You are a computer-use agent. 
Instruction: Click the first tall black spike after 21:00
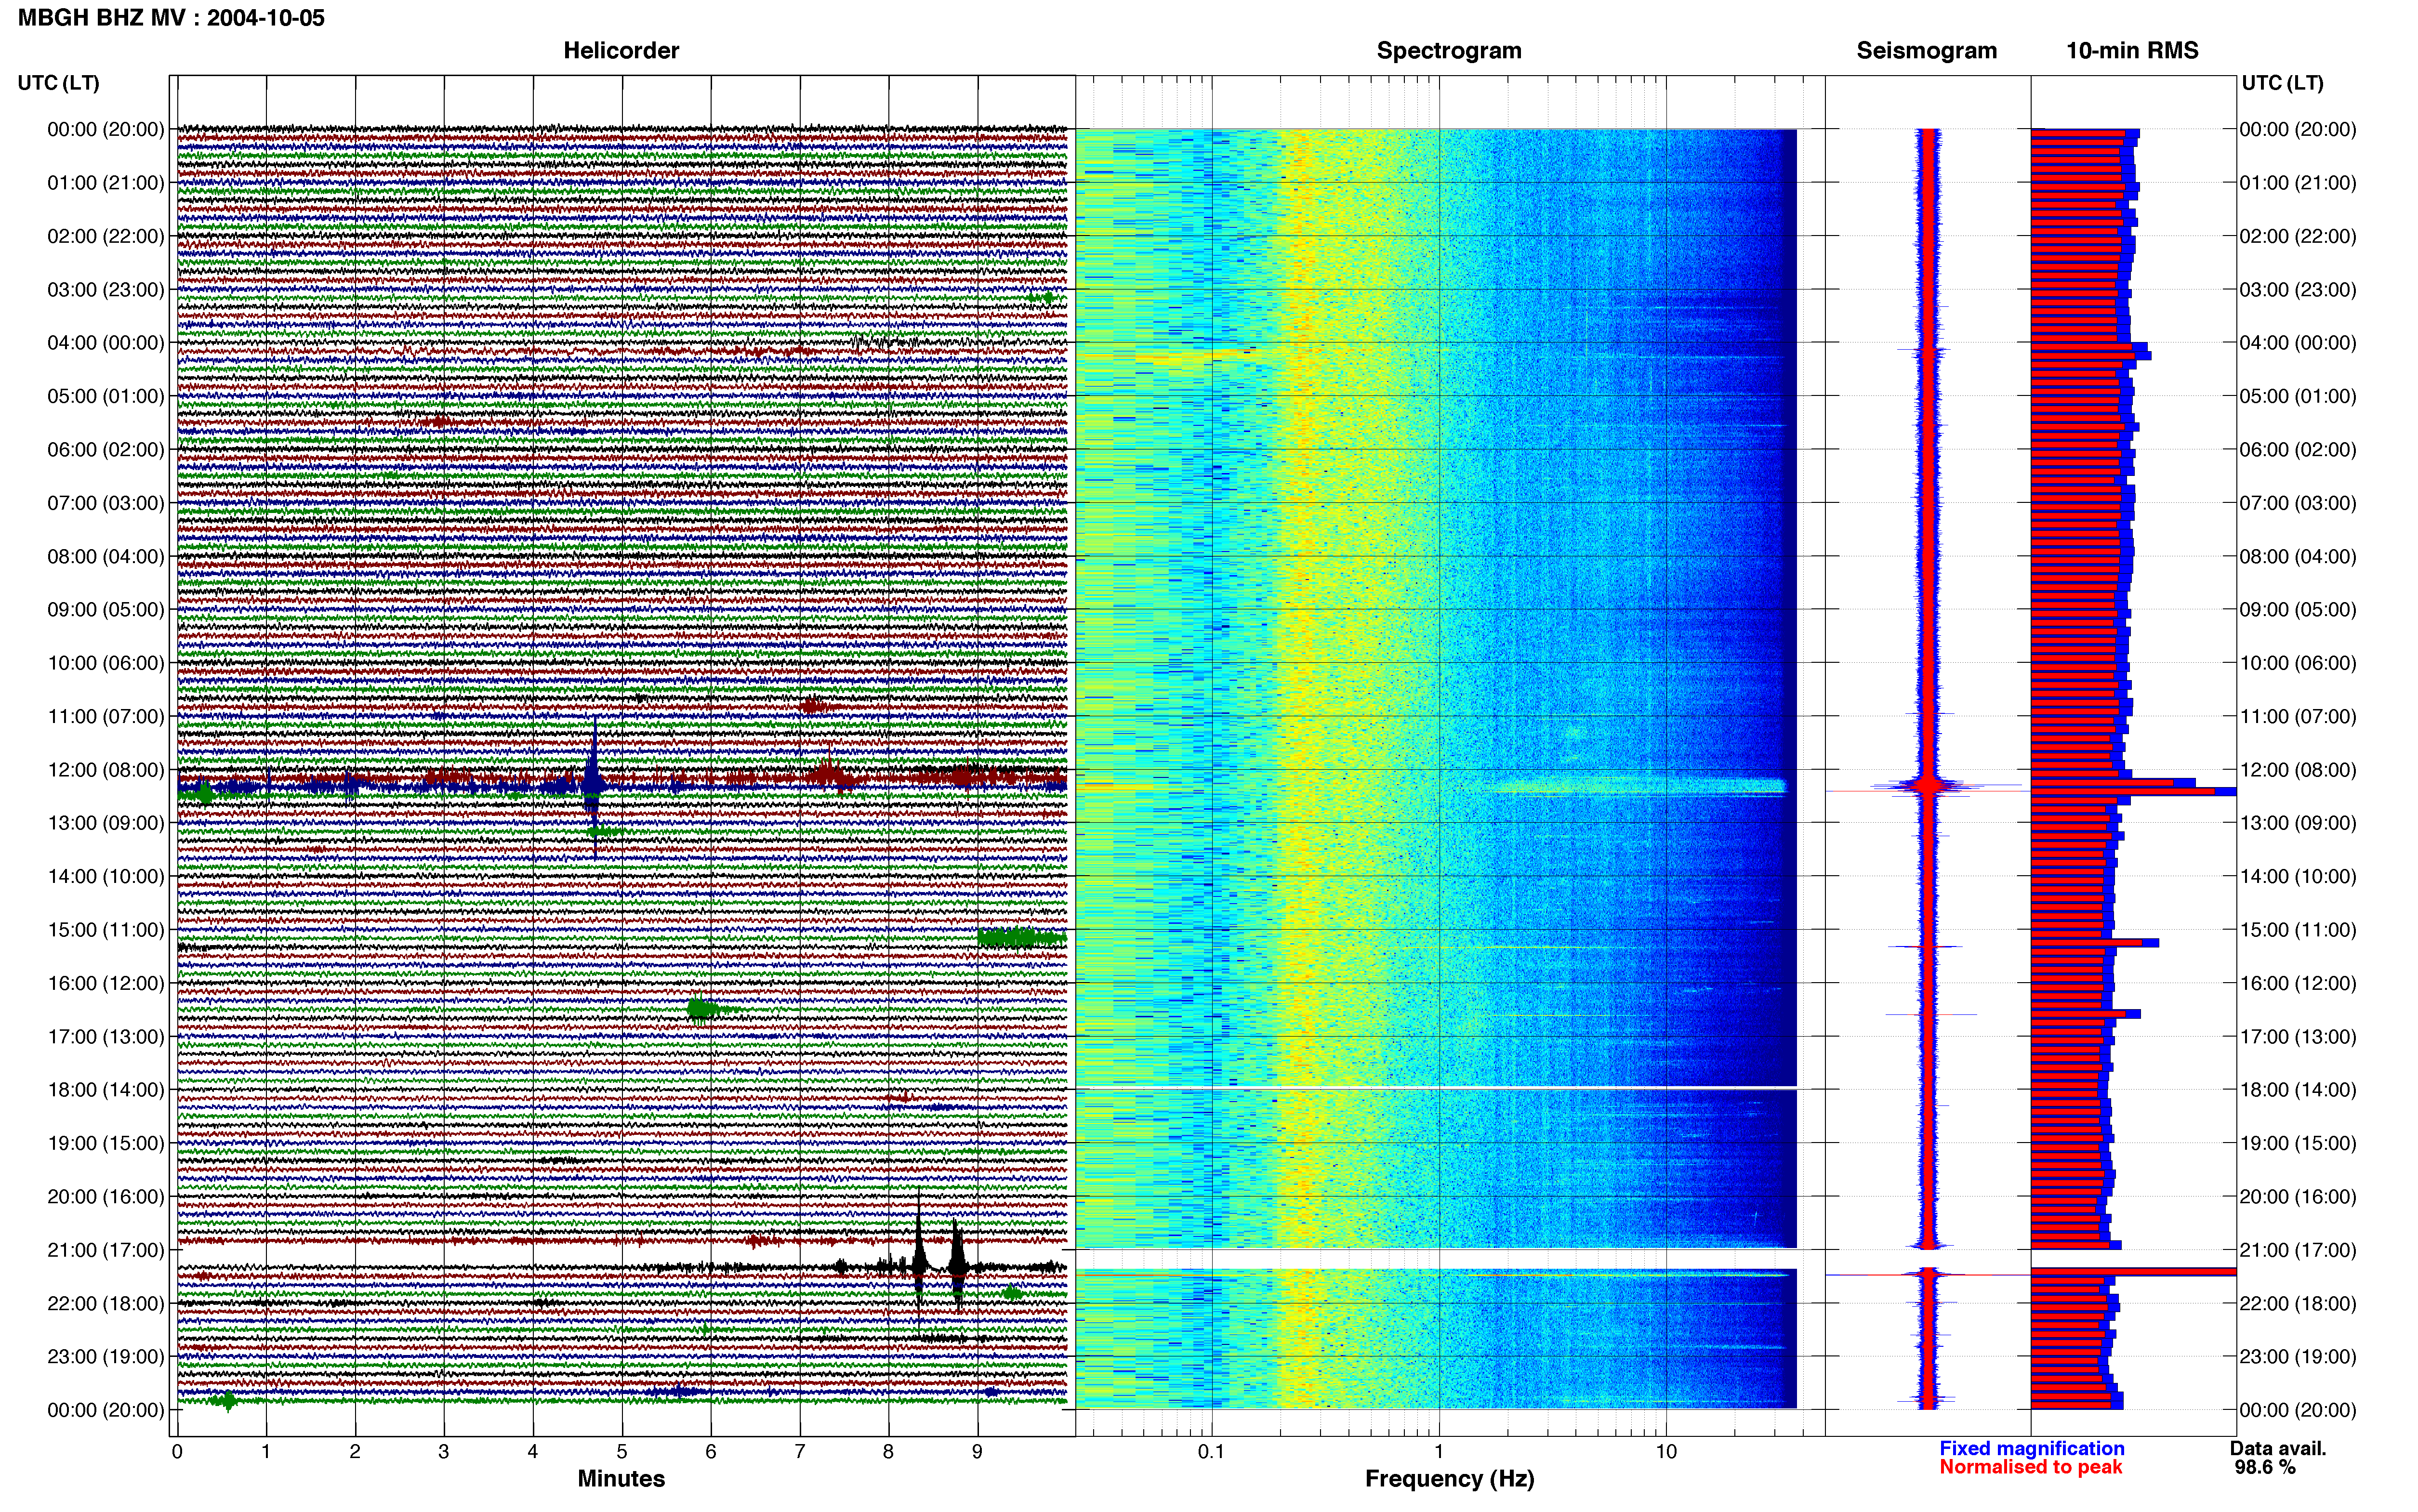coord(919,1262)
